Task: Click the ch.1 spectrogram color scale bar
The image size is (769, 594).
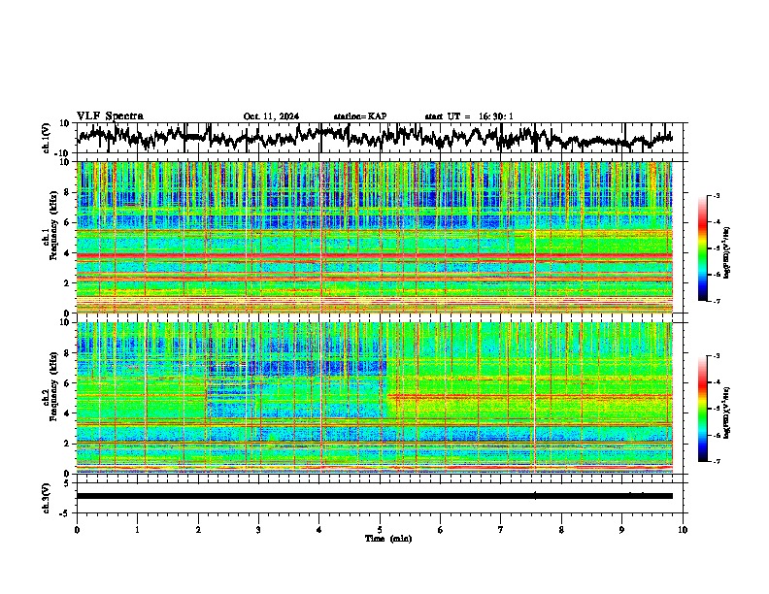Action: click(x=702, y=248)
